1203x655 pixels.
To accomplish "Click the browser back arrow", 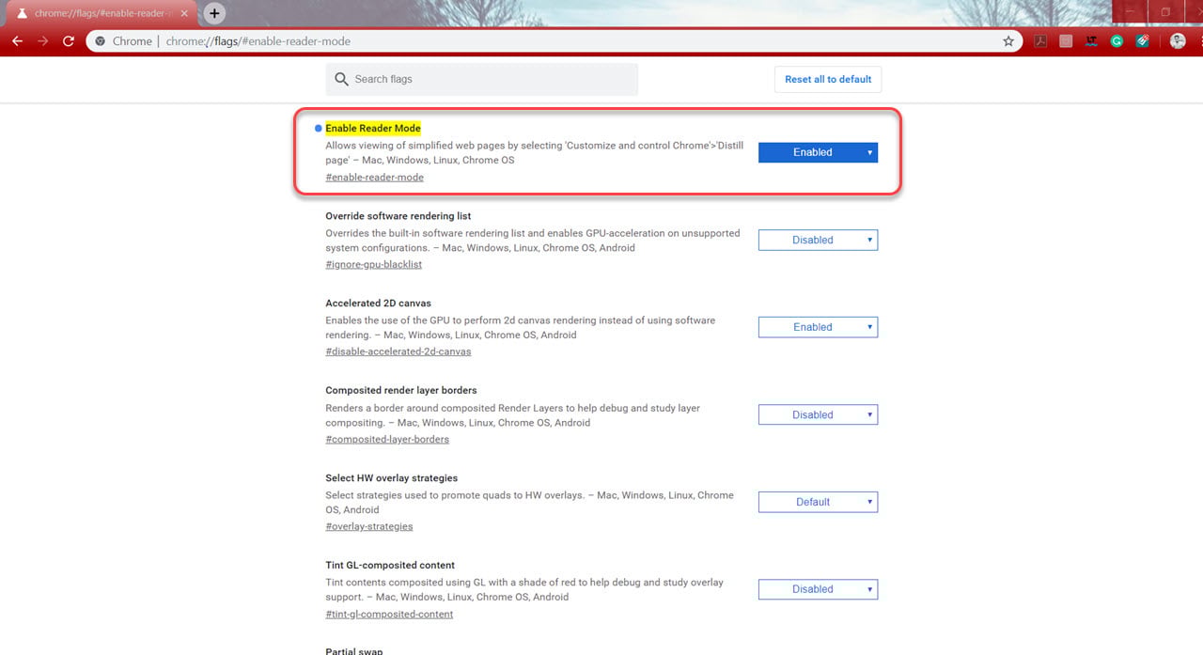I will click(17, 41).
